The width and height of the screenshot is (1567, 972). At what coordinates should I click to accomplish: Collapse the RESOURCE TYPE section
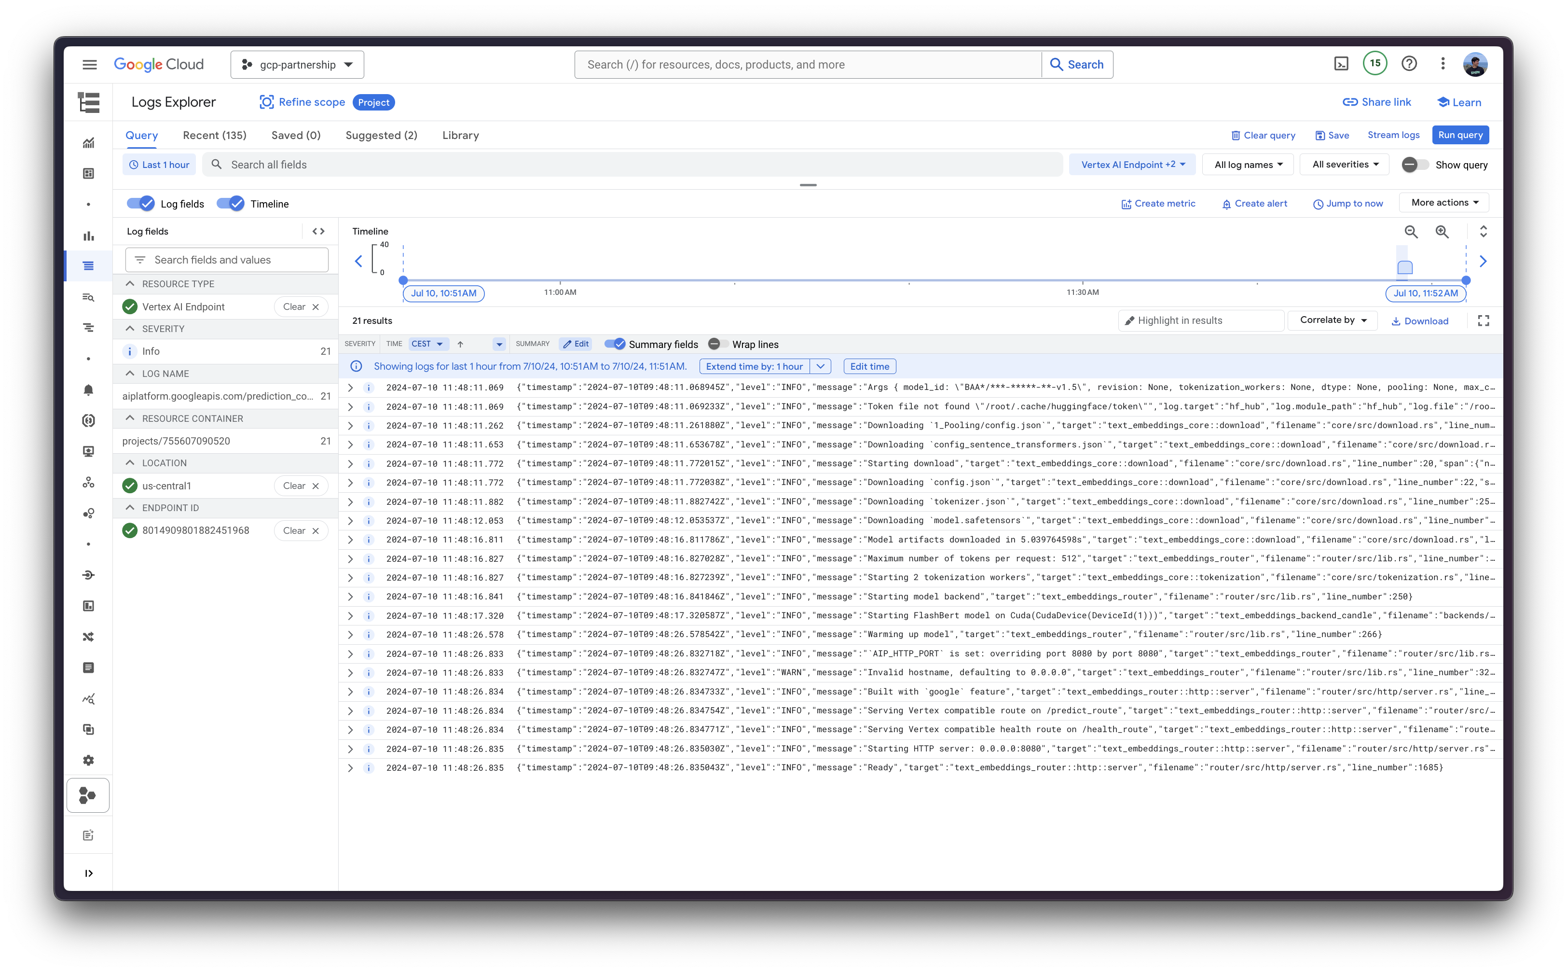(x=130, y=283)
